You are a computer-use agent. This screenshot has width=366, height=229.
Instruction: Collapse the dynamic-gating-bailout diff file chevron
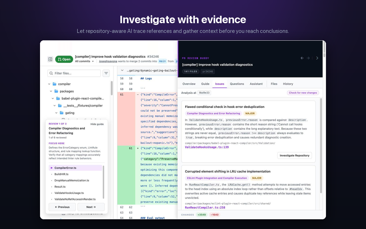[122, 70]
